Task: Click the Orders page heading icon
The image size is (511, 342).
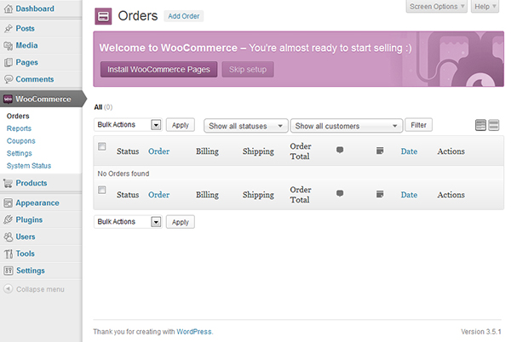Action: 102,15
